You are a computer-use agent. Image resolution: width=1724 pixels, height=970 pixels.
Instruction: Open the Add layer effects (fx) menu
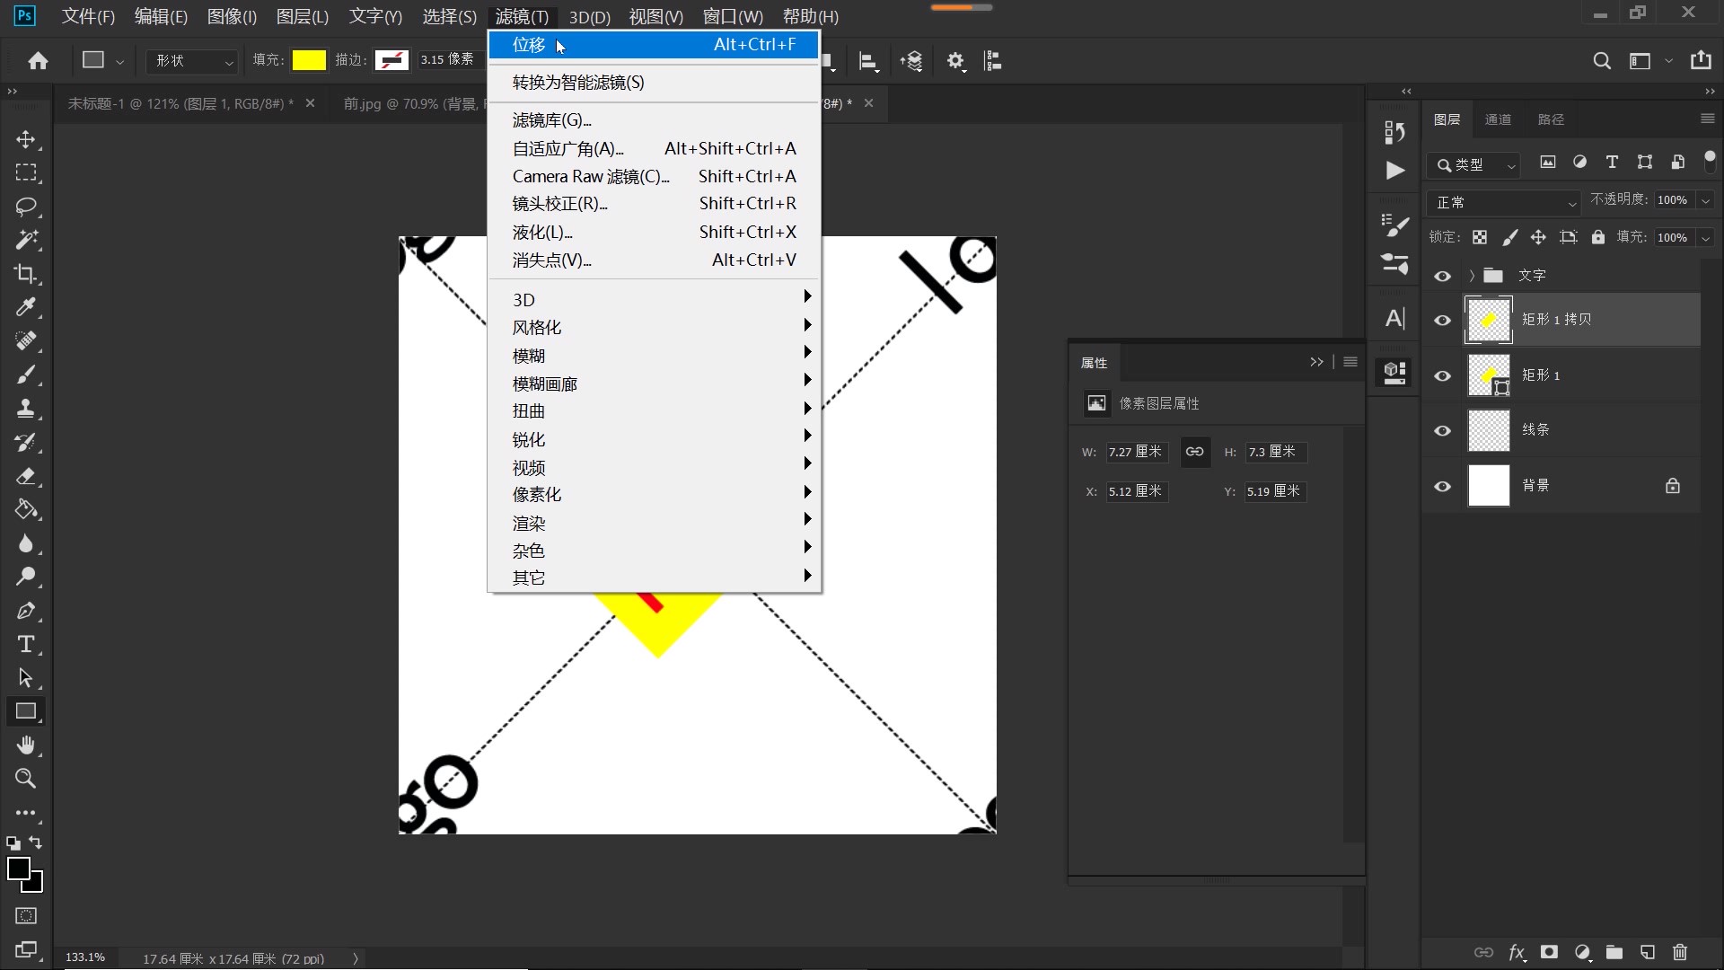pos(1517,953)
